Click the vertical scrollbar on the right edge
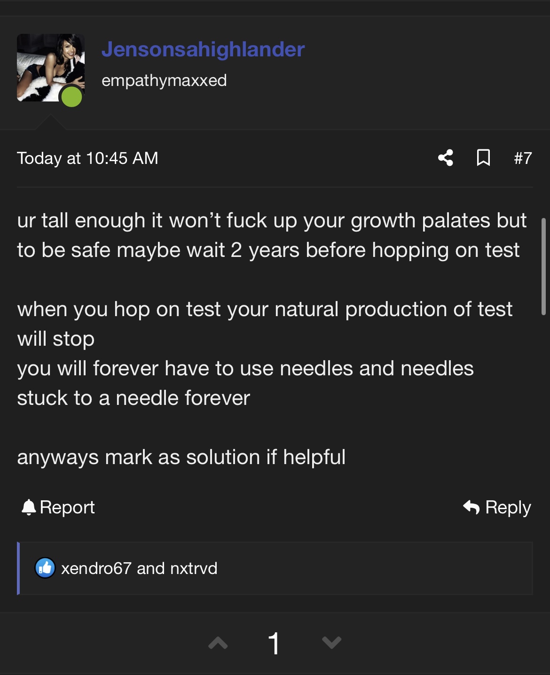The image size is (550, 675). tap(543, 266)
